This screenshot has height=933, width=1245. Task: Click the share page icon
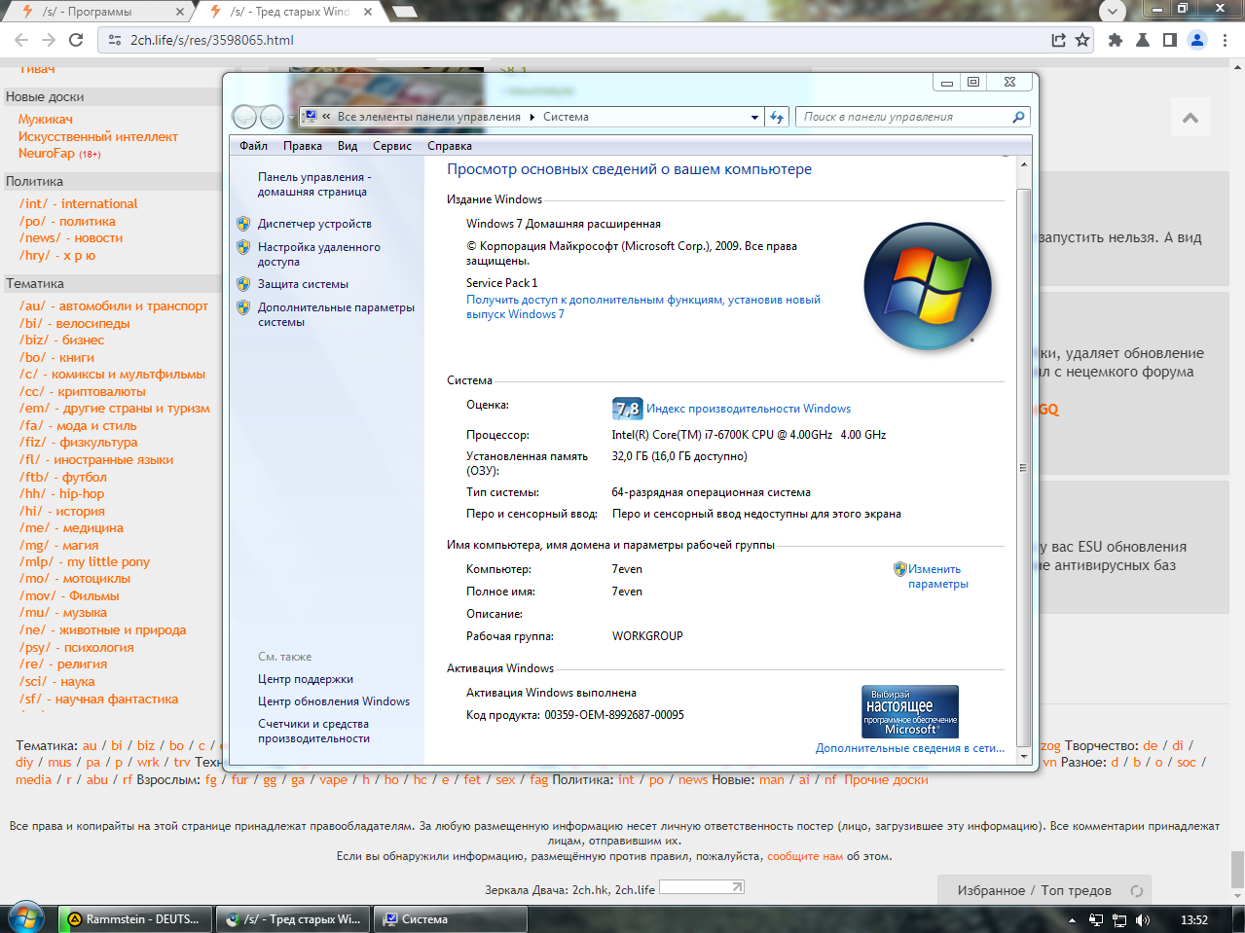click(x=1058, y=40)
